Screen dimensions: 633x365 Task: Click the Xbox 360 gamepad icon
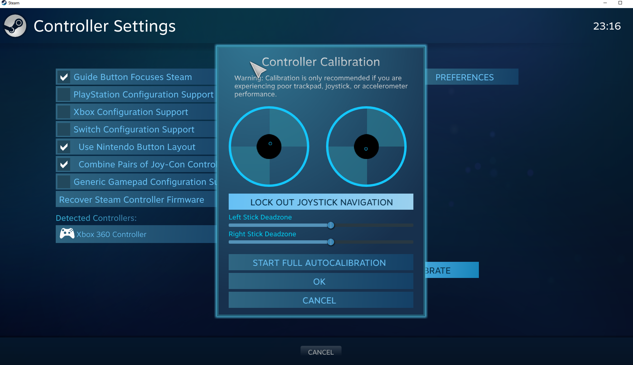tap(67, 234)
